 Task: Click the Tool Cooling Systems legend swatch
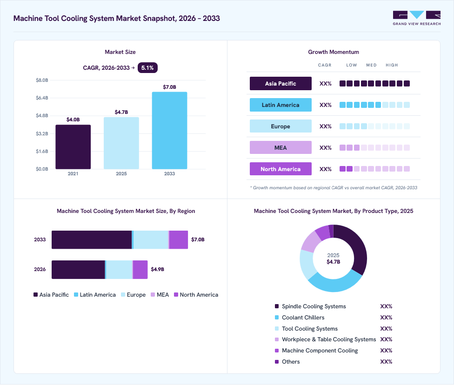277,329
